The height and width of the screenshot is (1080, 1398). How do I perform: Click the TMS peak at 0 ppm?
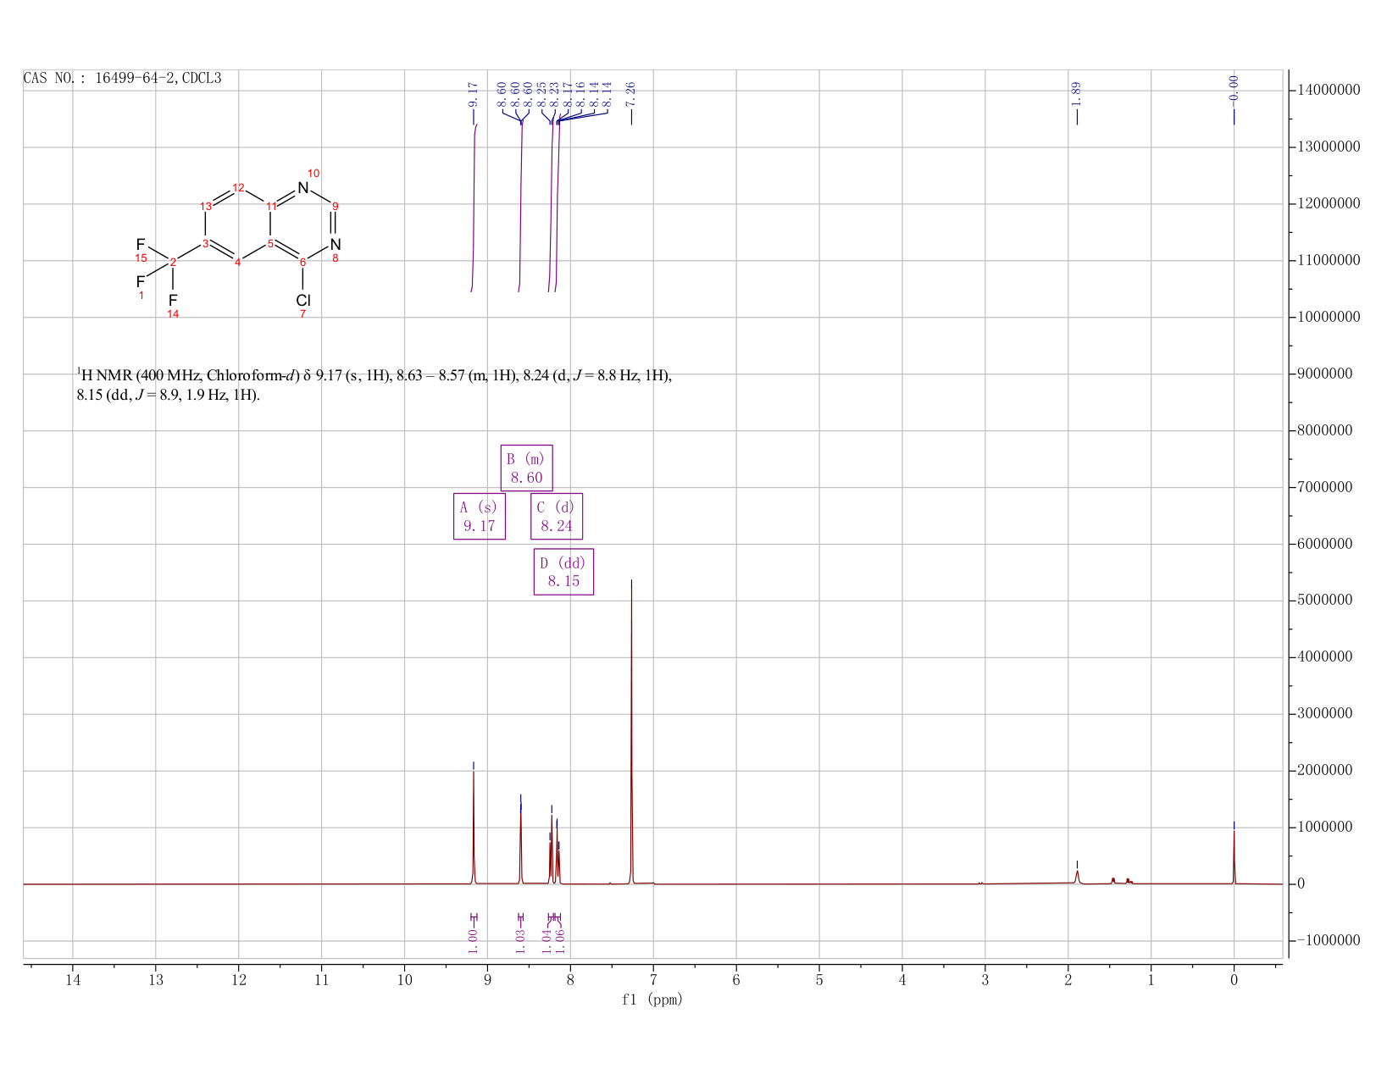(1234, 856)
